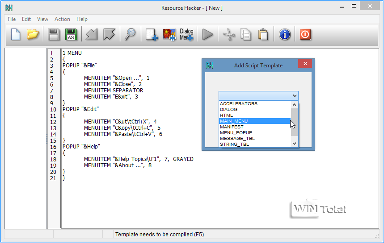Click the Save floppy disk icon
This screenshot has height=243, width=384.
coord(54,34)
